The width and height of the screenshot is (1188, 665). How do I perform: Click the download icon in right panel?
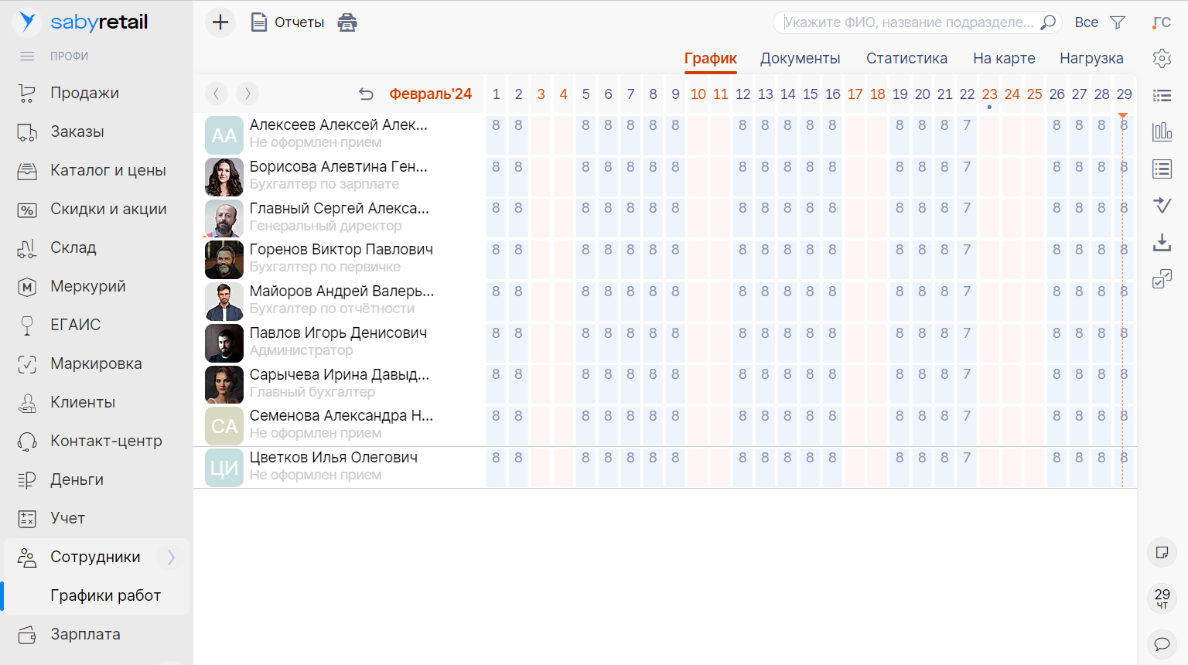pos(1162,243)
